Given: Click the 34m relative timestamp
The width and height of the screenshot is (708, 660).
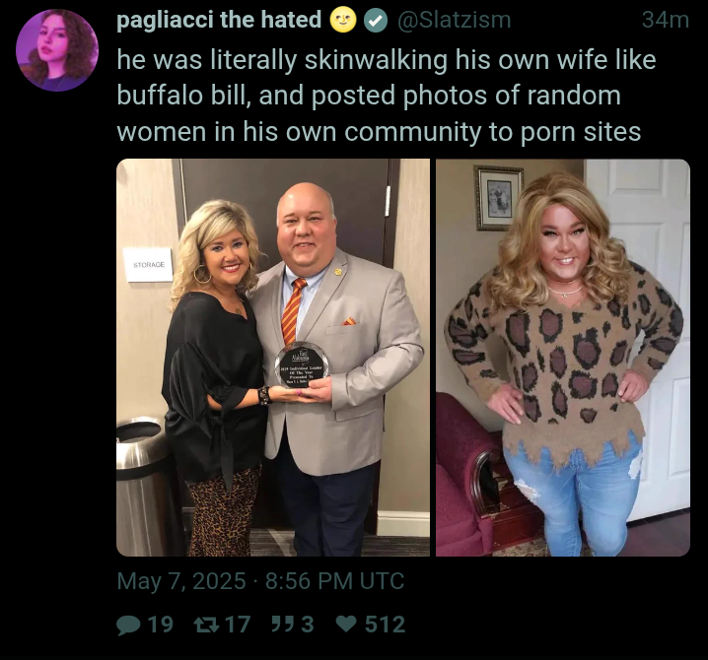Looking at the screenshot, I should pos(666,21).
